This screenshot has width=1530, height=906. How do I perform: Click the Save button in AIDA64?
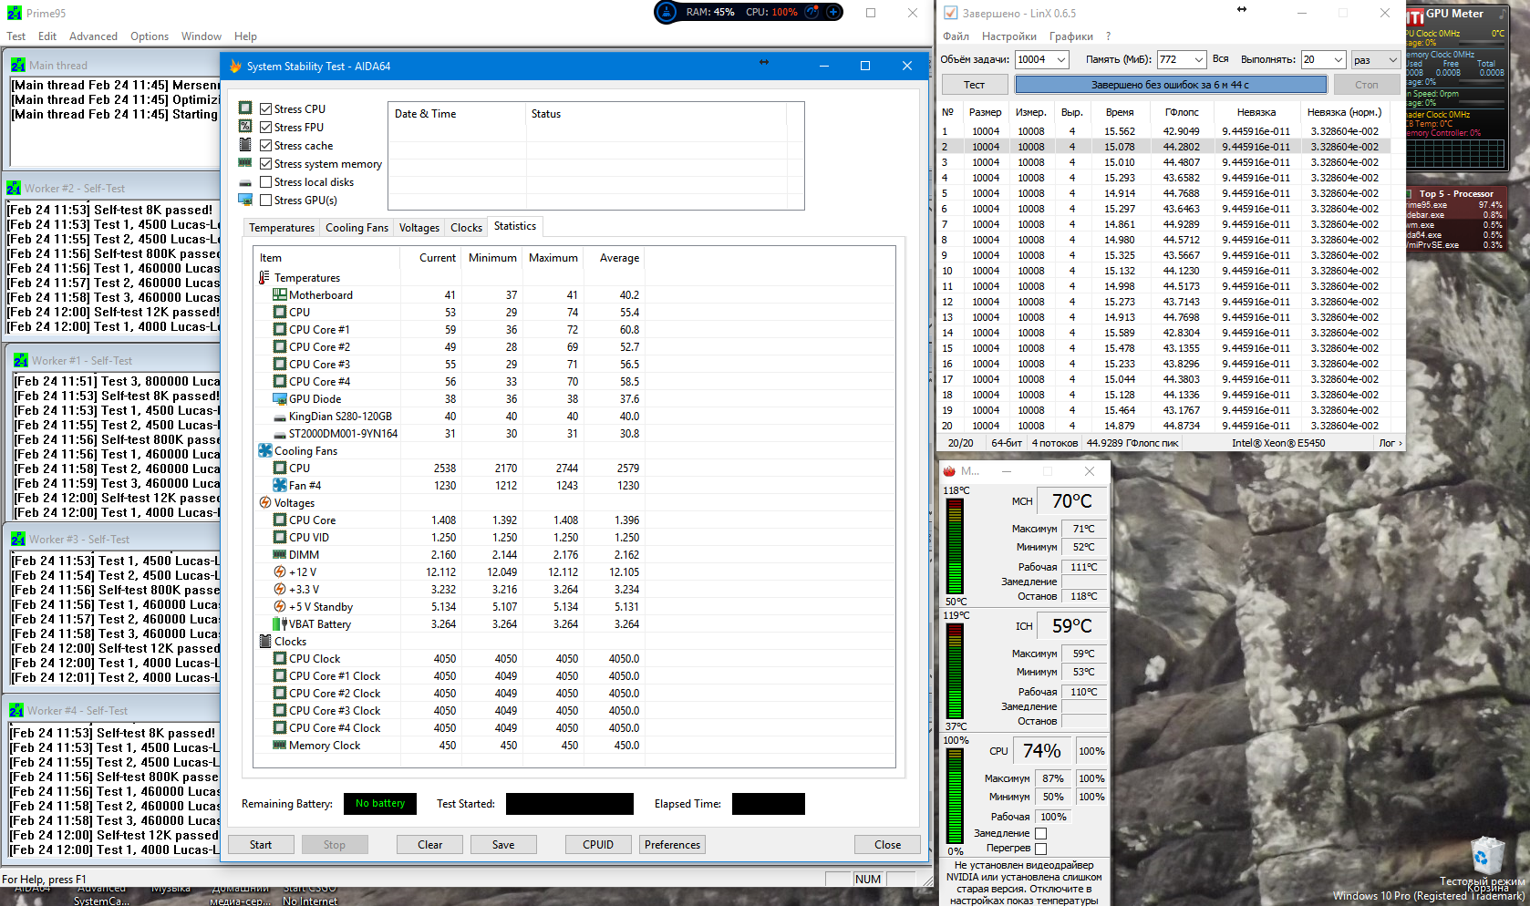503,845
